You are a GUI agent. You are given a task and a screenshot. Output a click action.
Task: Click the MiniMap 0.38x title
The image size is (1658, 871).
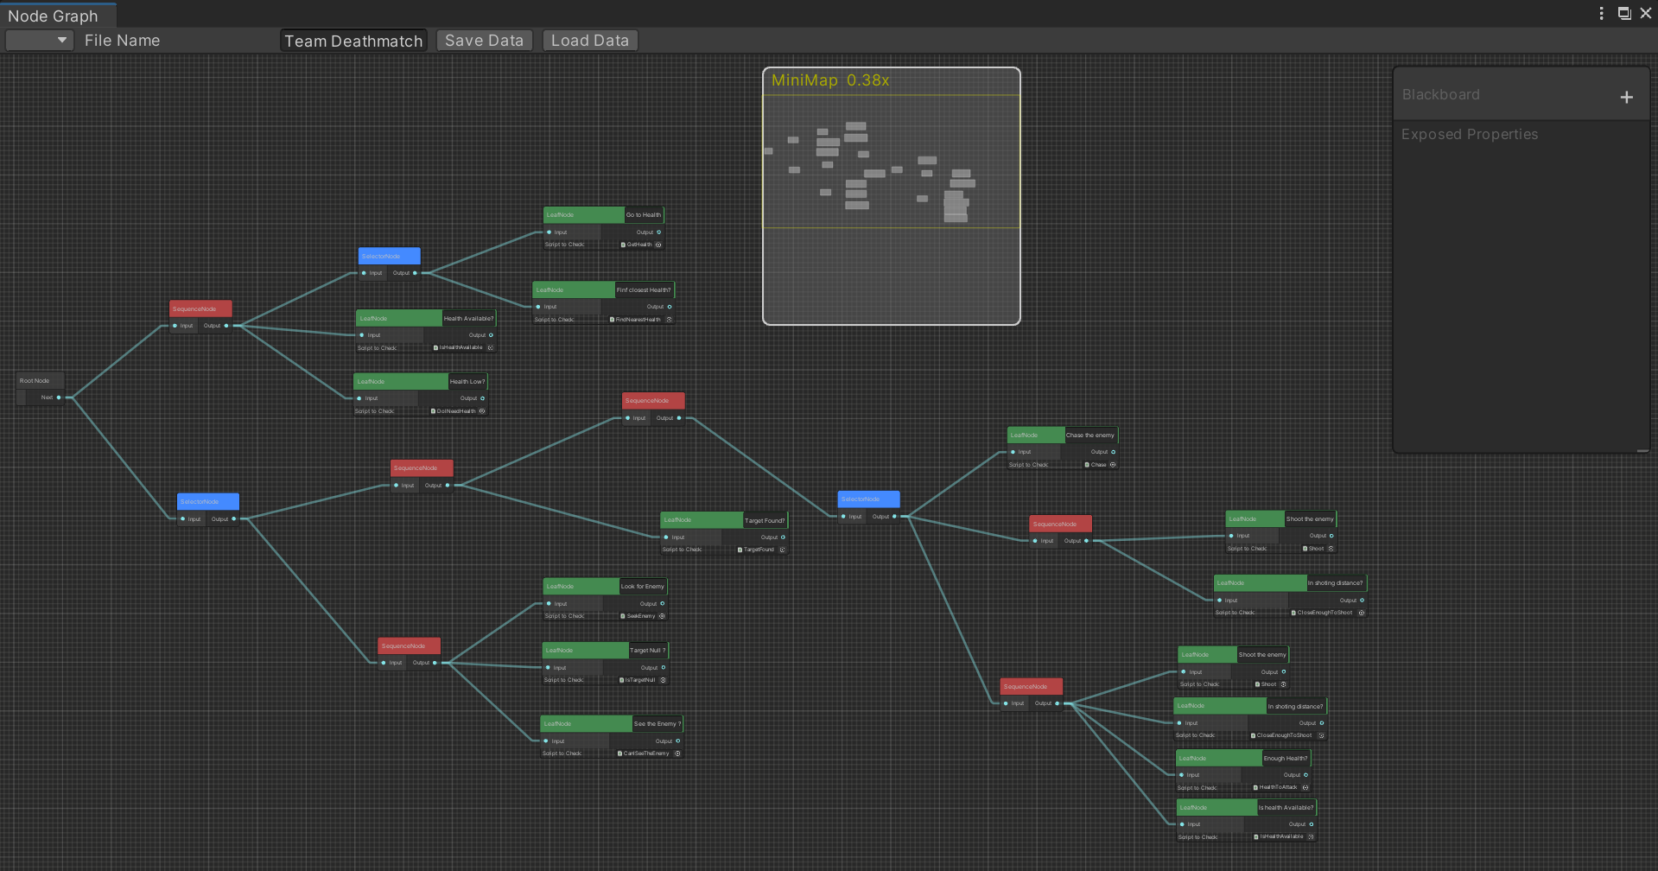pos(830,80)
